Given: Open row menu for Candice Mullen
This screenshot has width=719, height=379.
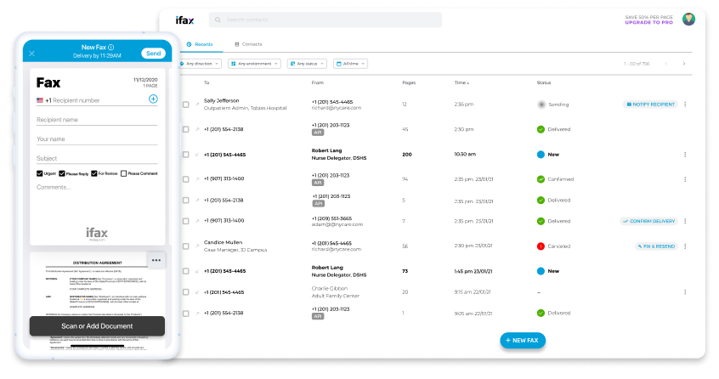Looking at the screenshot, I should click(685, 246).
